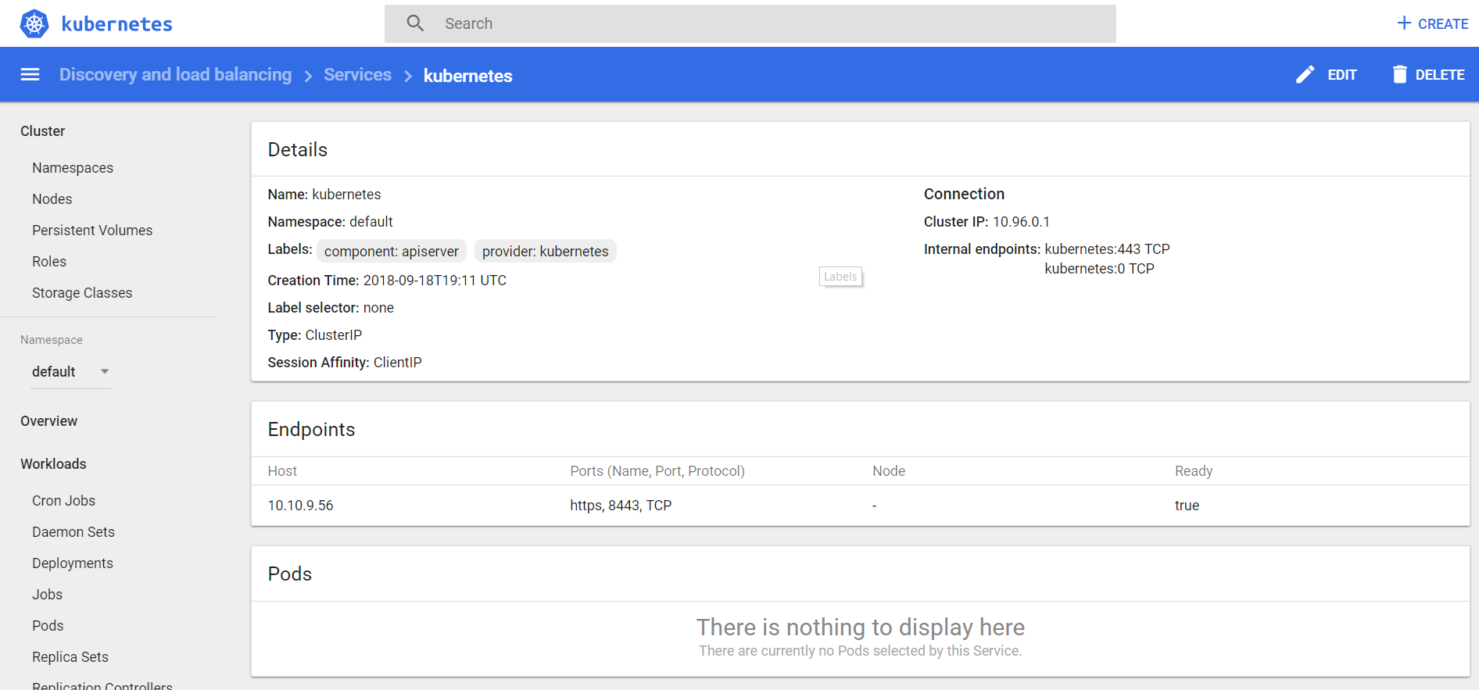Screen dimensions: 1479x690
Task: Open Namespaces in sidebar
Action: tap(73, 168)
